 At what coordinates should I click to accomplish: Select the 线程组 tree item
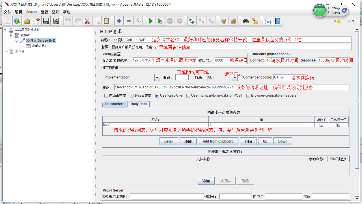tap(25, 35)
